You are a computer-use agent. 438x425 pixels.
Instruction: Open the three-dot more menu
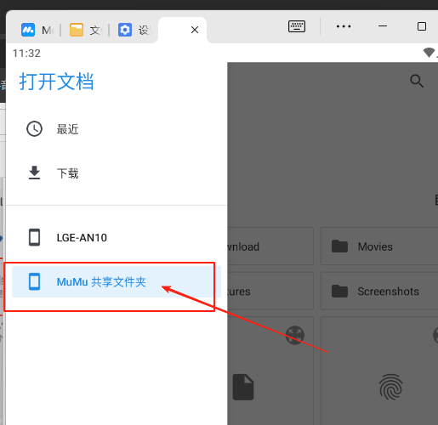344,26
